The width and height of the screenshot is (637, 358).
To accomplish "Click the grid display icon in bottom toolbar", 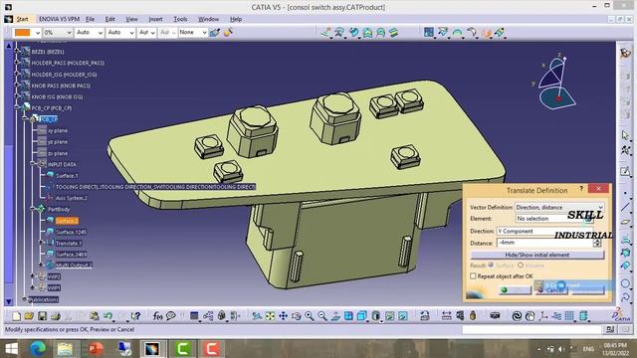I will click(x=569, y=316).
